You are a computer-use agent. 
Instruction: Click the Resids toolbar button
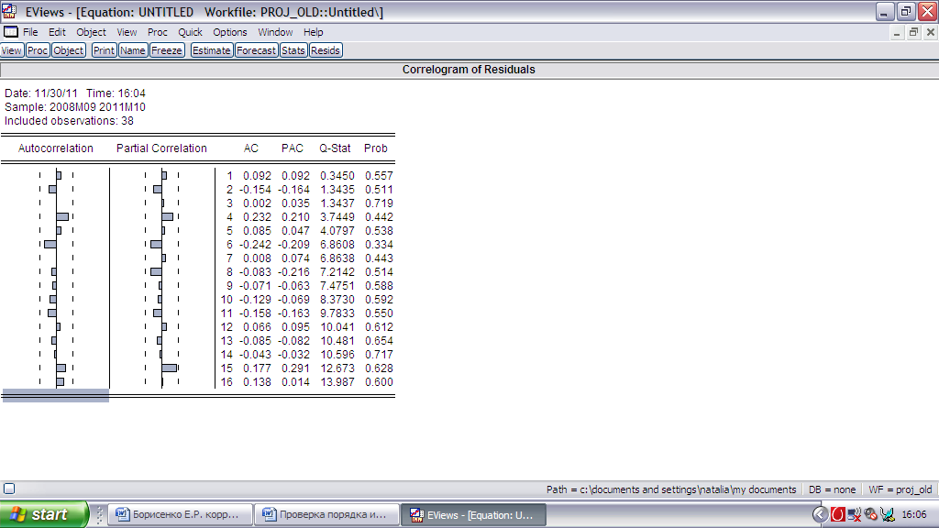click(x=326, y=50)
